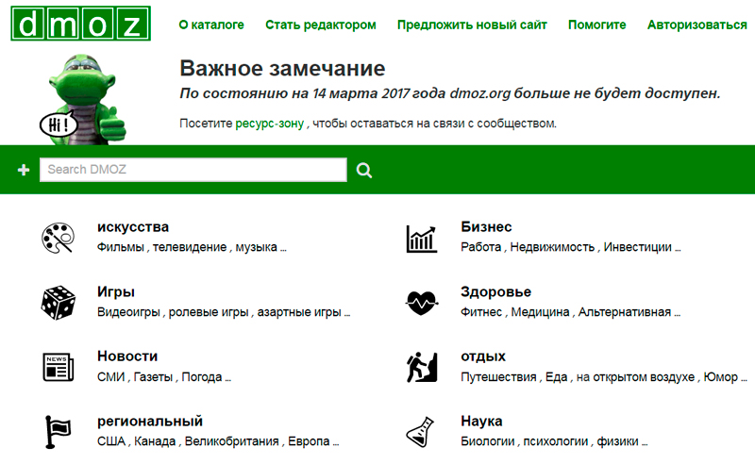Image resolution: width=755 pixels, height=464 pixels.
Task: Click the dmoz logo
Action: tap(80, 23)
